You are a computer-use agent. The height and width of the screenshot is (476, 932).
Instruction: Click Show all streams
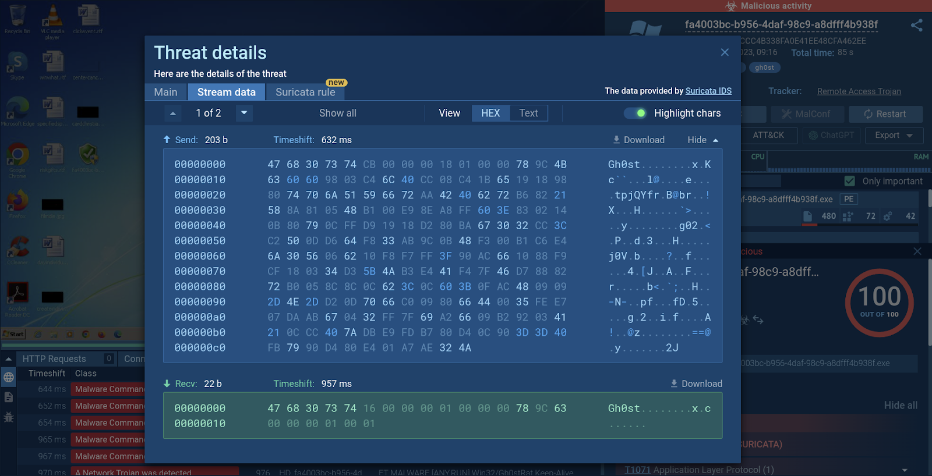coord(338,113)
